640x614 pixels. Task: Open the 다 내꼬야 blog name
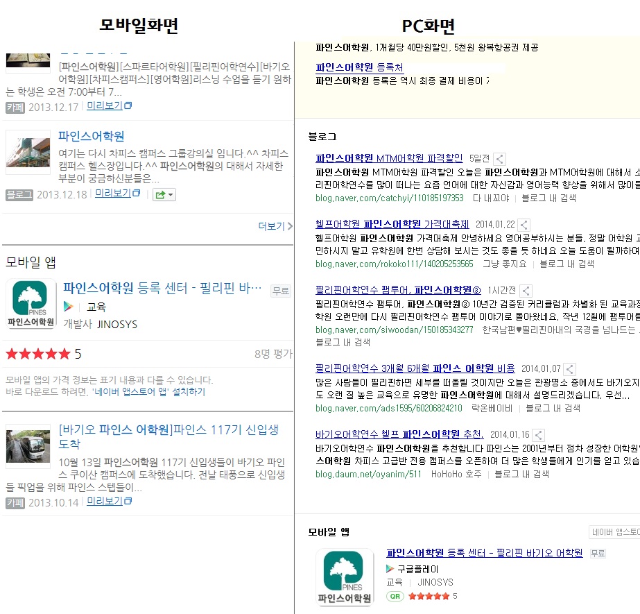[x=491, y=198]
